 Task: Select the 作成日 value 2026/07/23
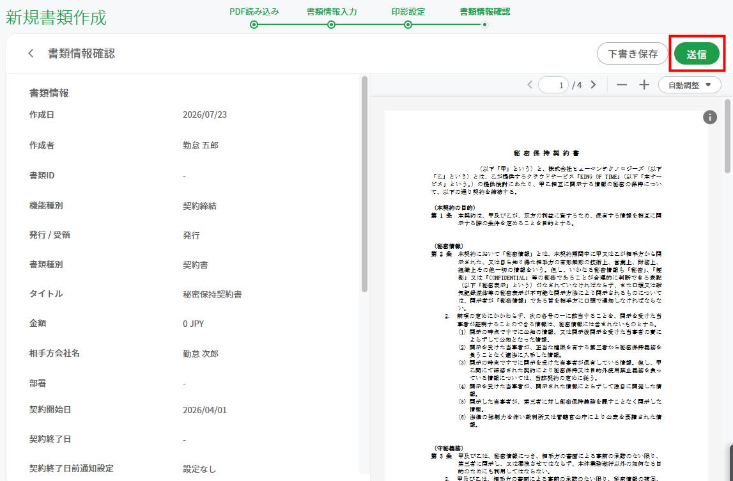[204, 114]
